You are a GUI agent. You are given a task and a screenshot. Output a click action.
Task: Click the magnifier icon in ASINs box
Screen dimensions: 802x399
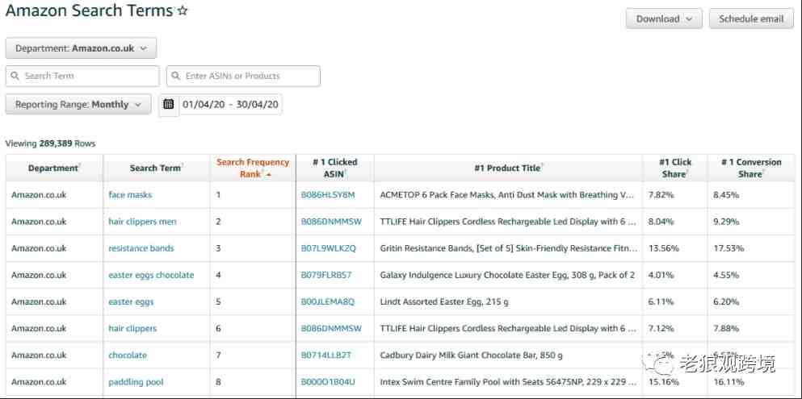click(176, 76)
